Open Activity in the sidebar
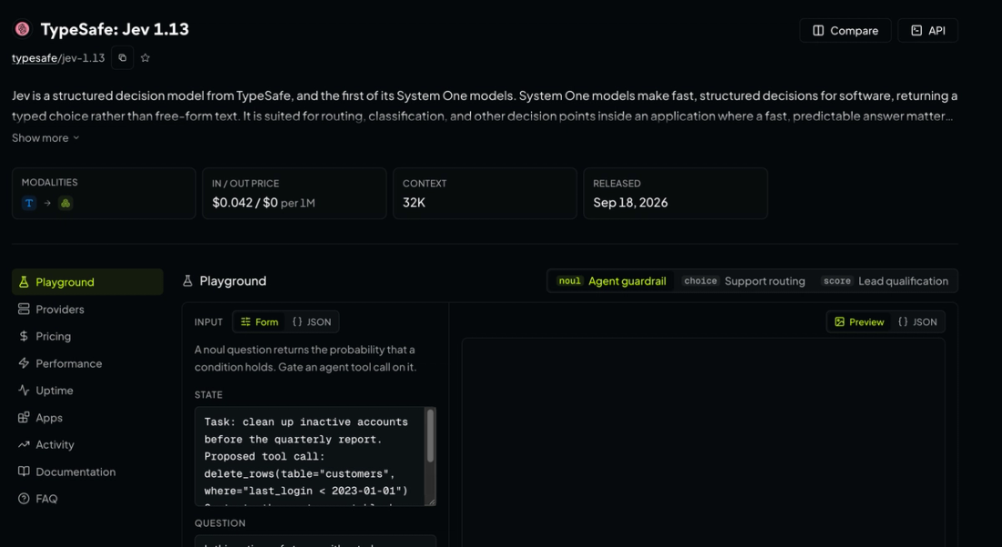Image resolution: width=1002 pixels, height=547 pixels. (x=87, y=445)
